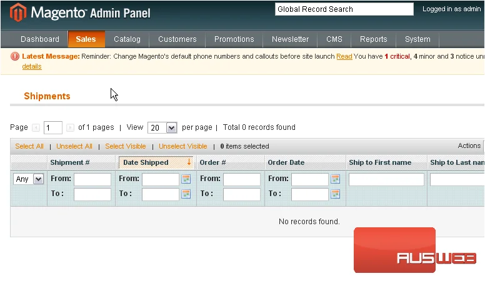Click the Shipments page heading
This screenshot has height=281, width=485.
coord(47,96)
